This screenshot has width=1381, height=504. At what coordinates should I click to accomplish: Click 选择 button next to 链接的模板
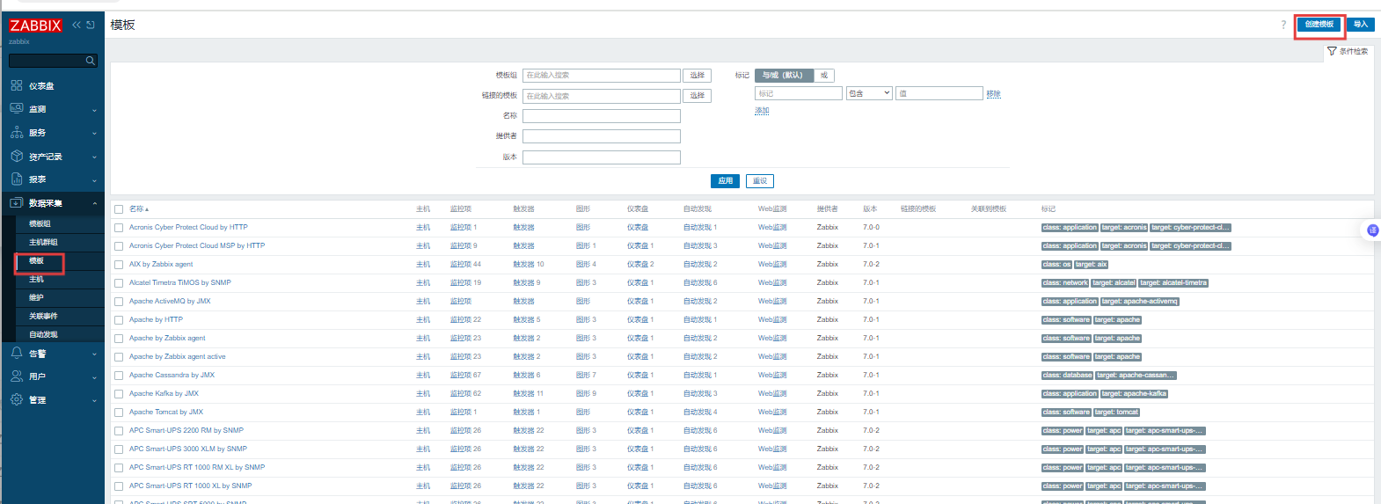[698, 96]
